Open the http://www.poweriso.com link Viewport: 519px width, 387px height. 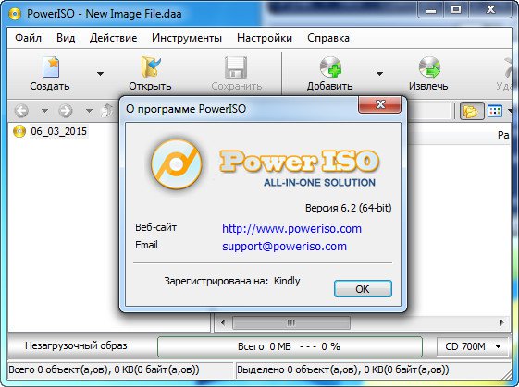(291, 229)
